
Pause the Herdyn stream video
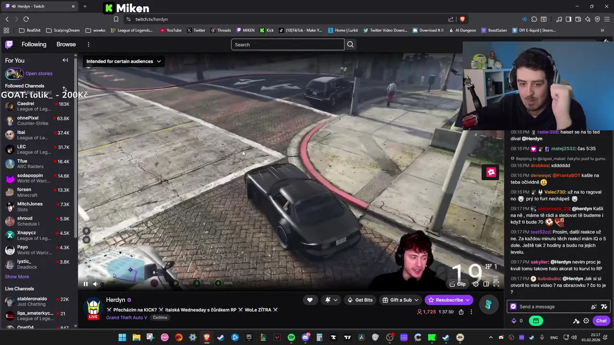pyautogui.click(x=85, y=284)
